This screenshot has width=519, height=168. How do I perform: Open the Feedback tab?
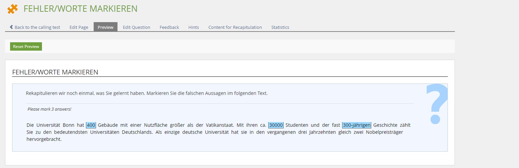(x=169, y=27)
